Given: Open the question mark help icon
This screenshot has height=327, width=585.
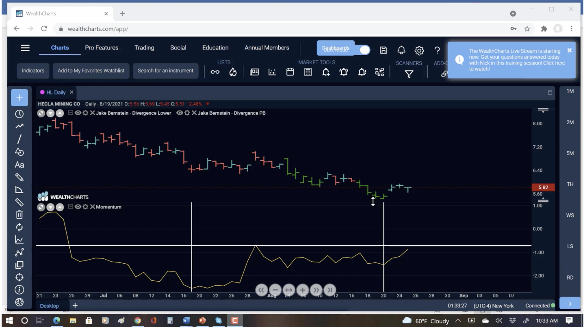Looking at the screenshot, I should click(x=437, y=50).
